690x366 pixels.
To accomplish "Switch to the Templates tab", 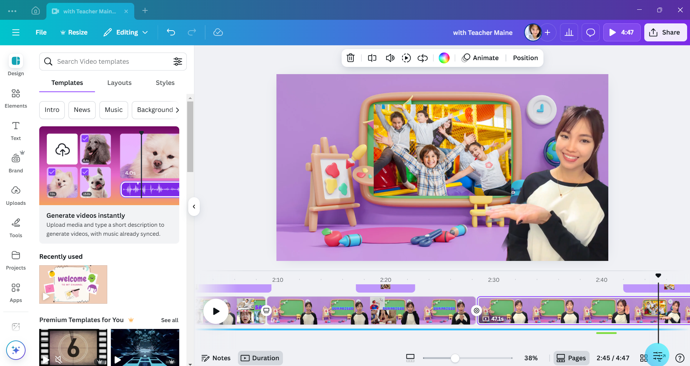I will click(x=67, y=83).
